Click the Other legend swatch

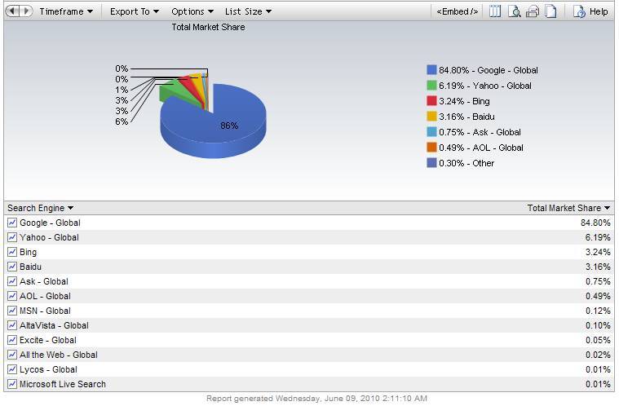click(x=431, y=162)
